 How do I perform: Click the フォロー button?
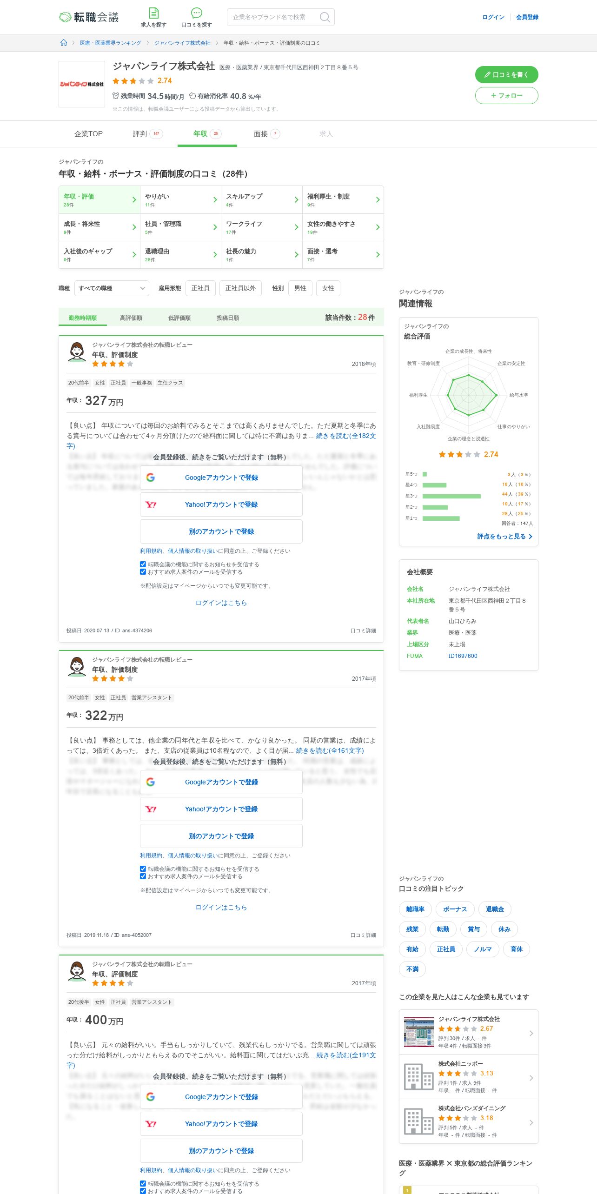pos(507,95)
